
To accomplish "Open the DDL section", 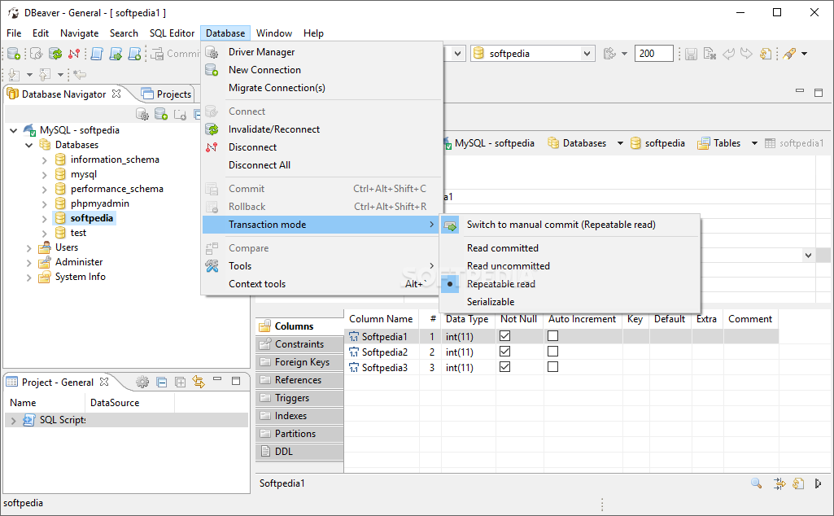I will click(x=299, y=452).
